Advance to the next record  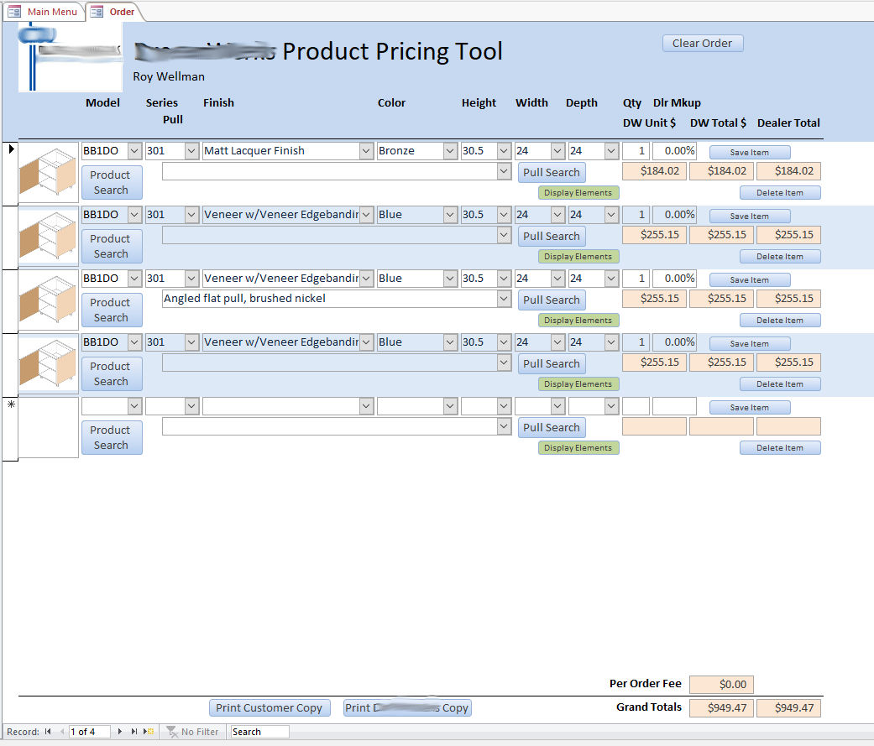coord(120,732)
